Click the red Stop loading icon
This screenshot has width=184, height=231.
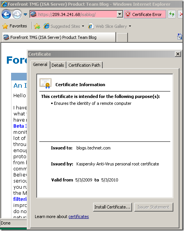pos(181,14)
